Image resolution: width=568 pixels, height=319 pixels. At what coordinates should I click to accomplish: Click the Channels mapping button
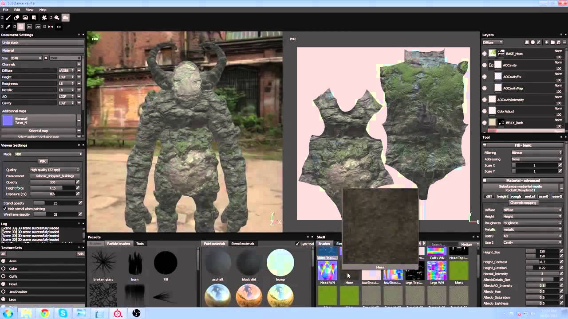(x=523, y=202)
